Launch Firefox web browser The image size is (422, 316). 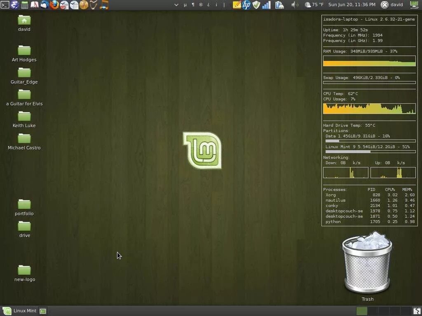coord(54,5)
